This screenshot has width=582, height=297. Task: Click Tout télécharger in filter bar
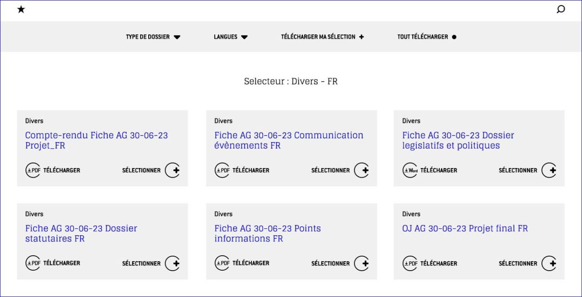pyautogui.click(x=426, y=37)
